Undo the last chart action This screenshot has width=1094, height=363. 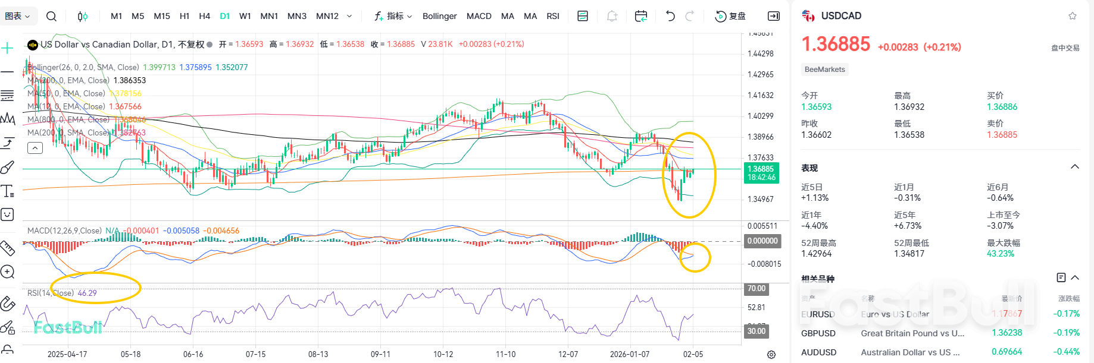coord(670,16)
